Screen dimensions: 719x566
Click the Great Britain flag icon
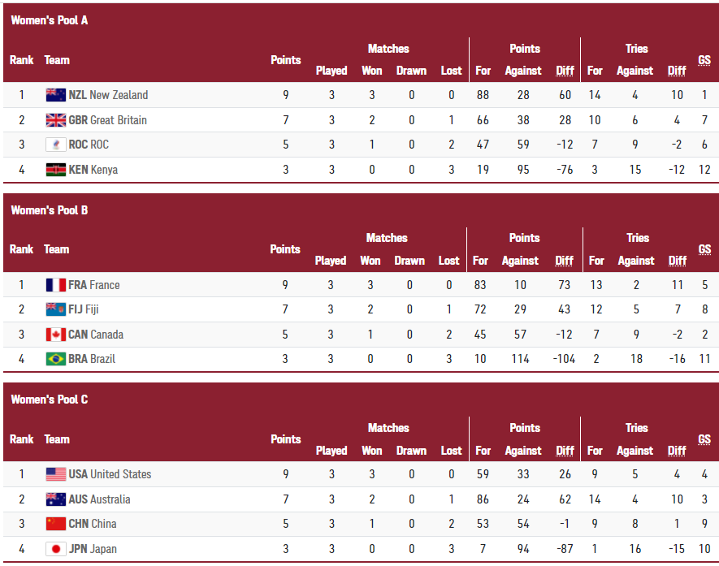[55, 120]
